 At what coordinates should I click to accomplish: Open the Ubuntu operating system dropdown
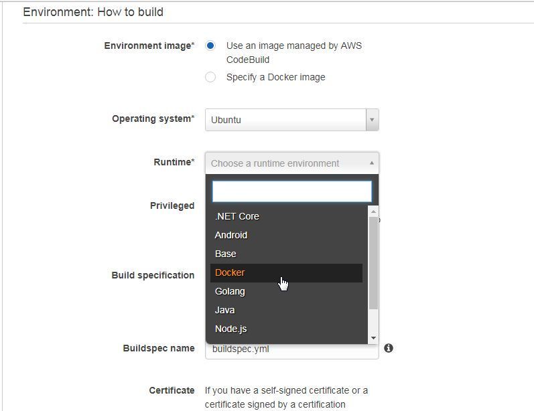[292, 120]
